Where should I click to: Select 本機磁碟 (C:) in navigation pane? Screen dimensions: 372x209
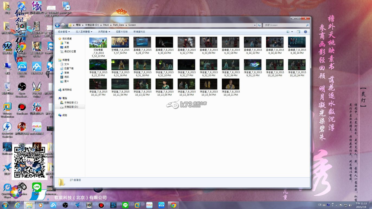click(x=69, y=102)
